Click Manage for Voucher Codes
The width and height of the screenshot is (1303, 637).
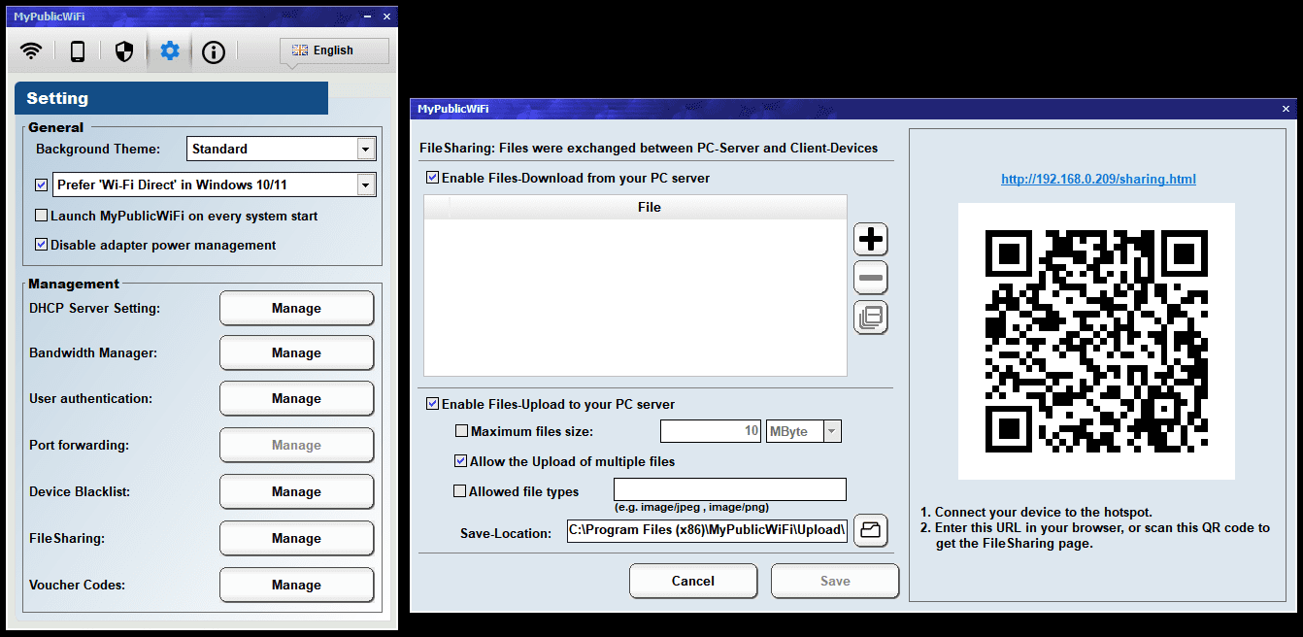[x=296, y=585]
